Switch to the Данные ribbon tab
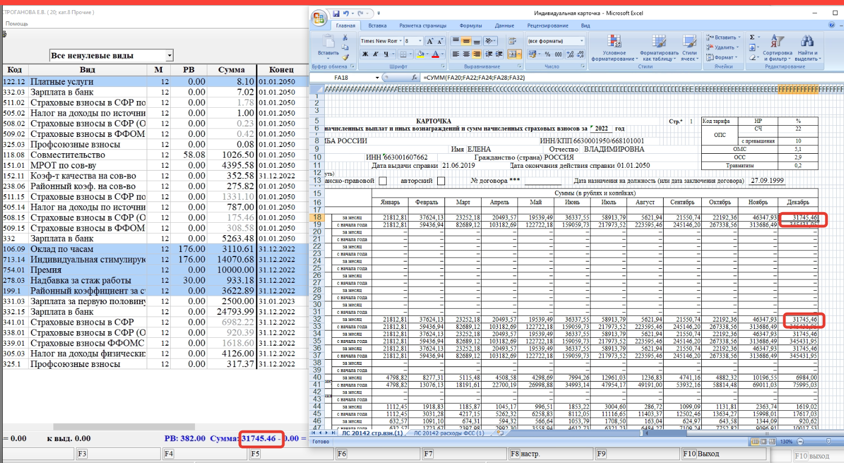Screen dimensions: 844x463 (505, 25)
